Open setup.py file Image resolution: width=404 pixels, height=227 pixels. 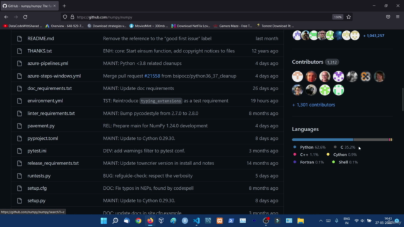[37, 201]
